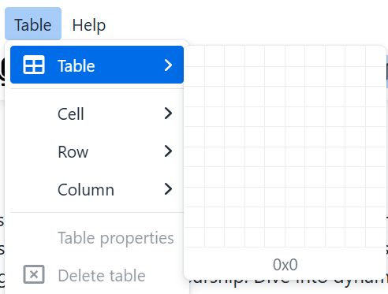Open the Help menu
Image resolution: width=388 pixels, height=294 pixels.
89,25
